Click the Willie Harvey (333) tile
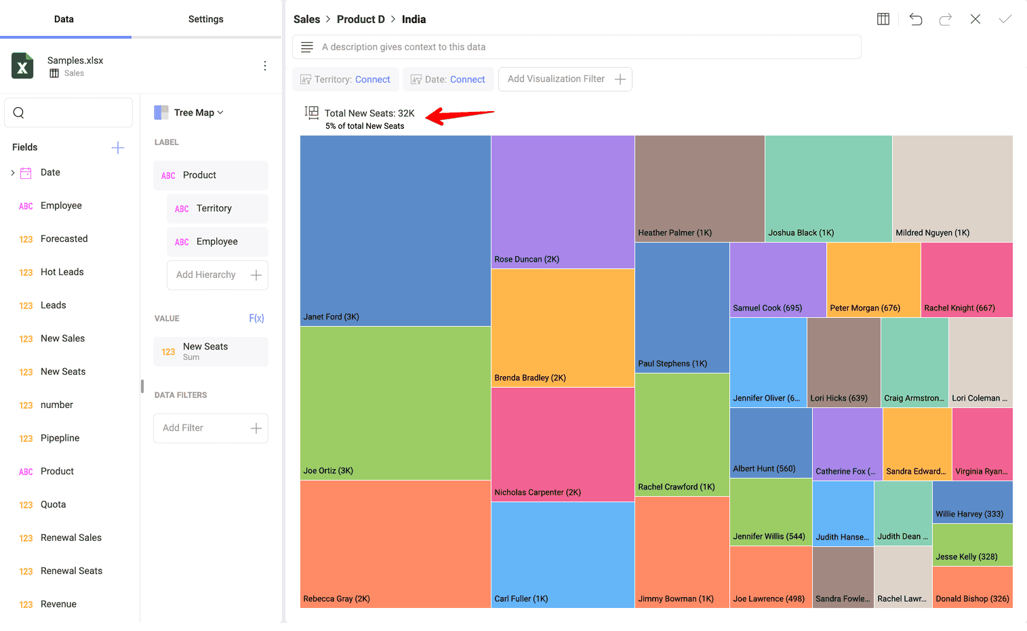Image resolution: width=1027 pixels, height=631 pixels. tap(973, 502)
